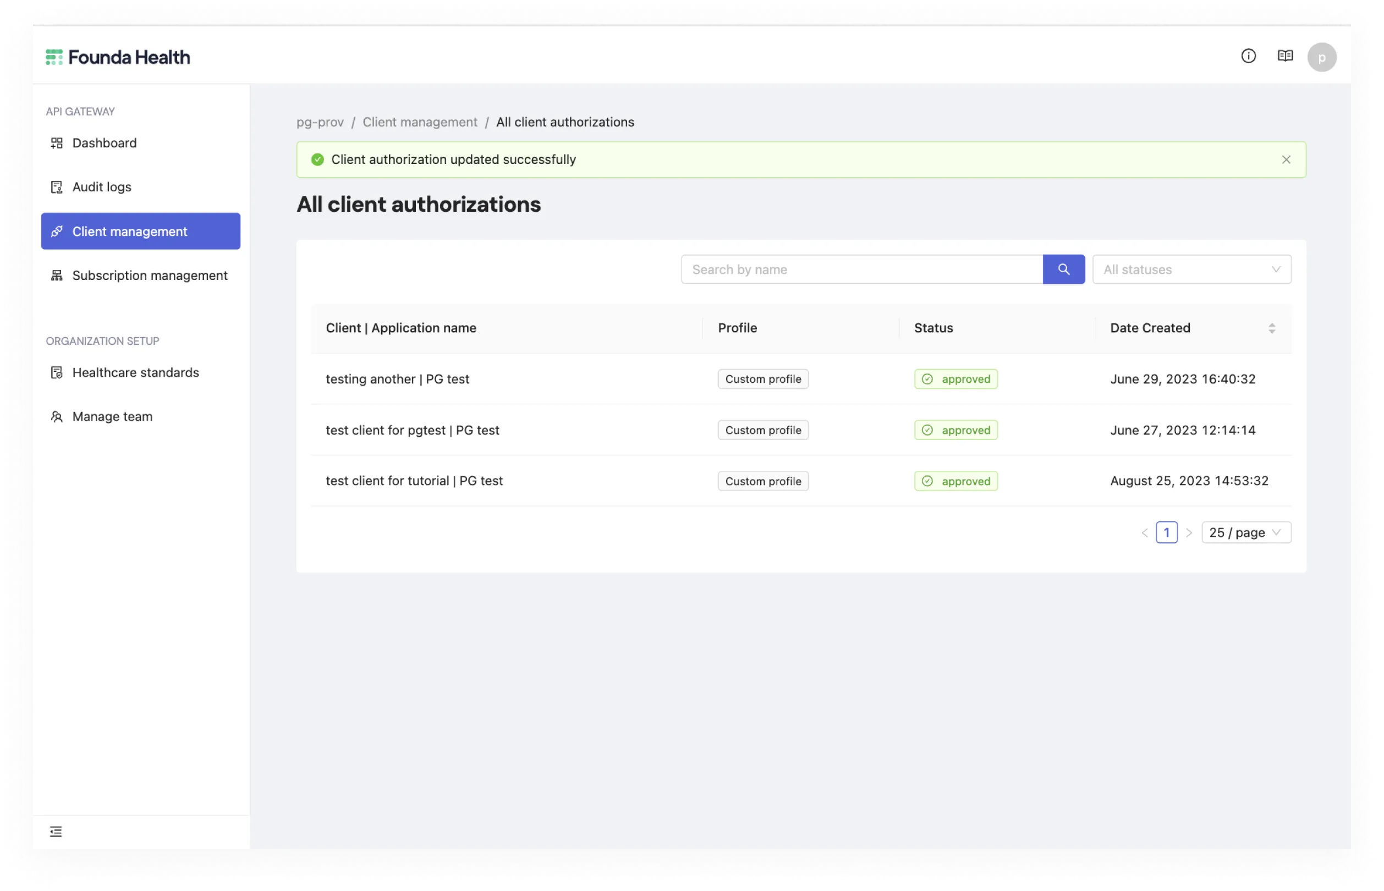Open the user avatar 'p' menu

1321,57
